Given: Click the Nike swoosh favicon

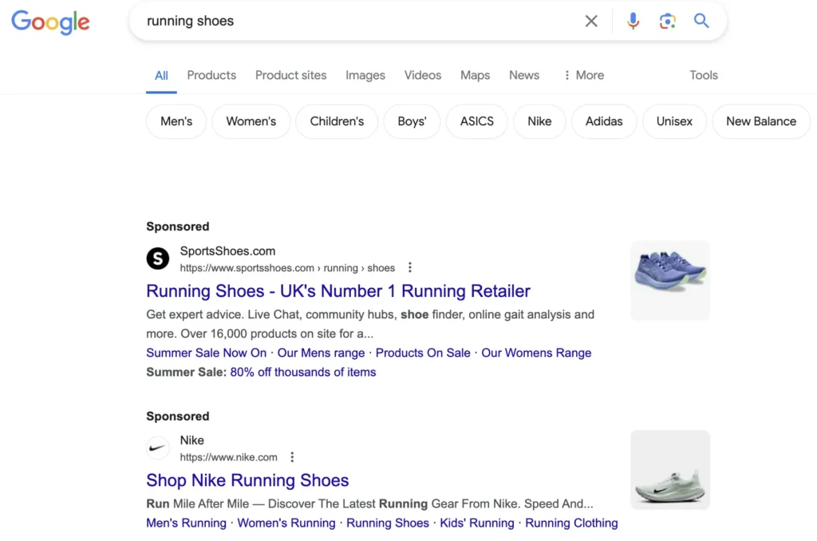Looking at the screenshot, I should coord(158,448).
